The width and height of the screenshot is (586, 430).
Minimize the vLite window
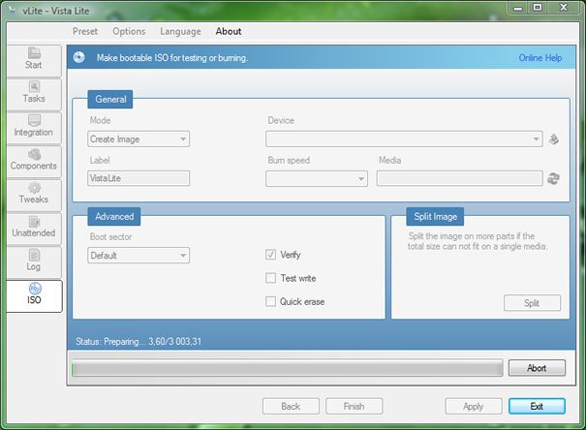coord(518,8)
